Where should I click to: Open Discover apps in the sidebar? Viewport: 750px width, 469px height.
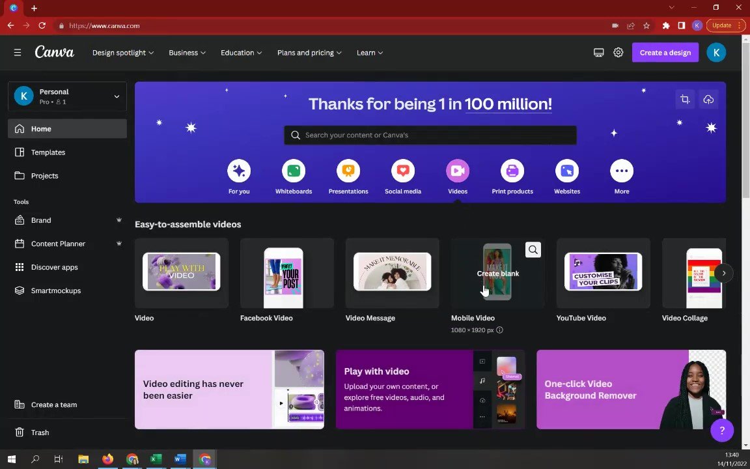(x=68, y=267)
